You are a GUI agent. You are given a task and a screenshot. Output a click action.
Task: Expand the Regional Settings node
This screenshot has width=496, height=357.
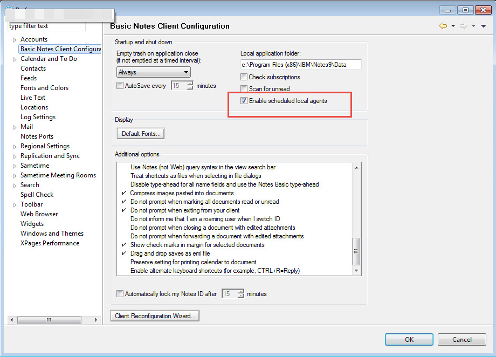pyautogui.click(x=15, y=147)
